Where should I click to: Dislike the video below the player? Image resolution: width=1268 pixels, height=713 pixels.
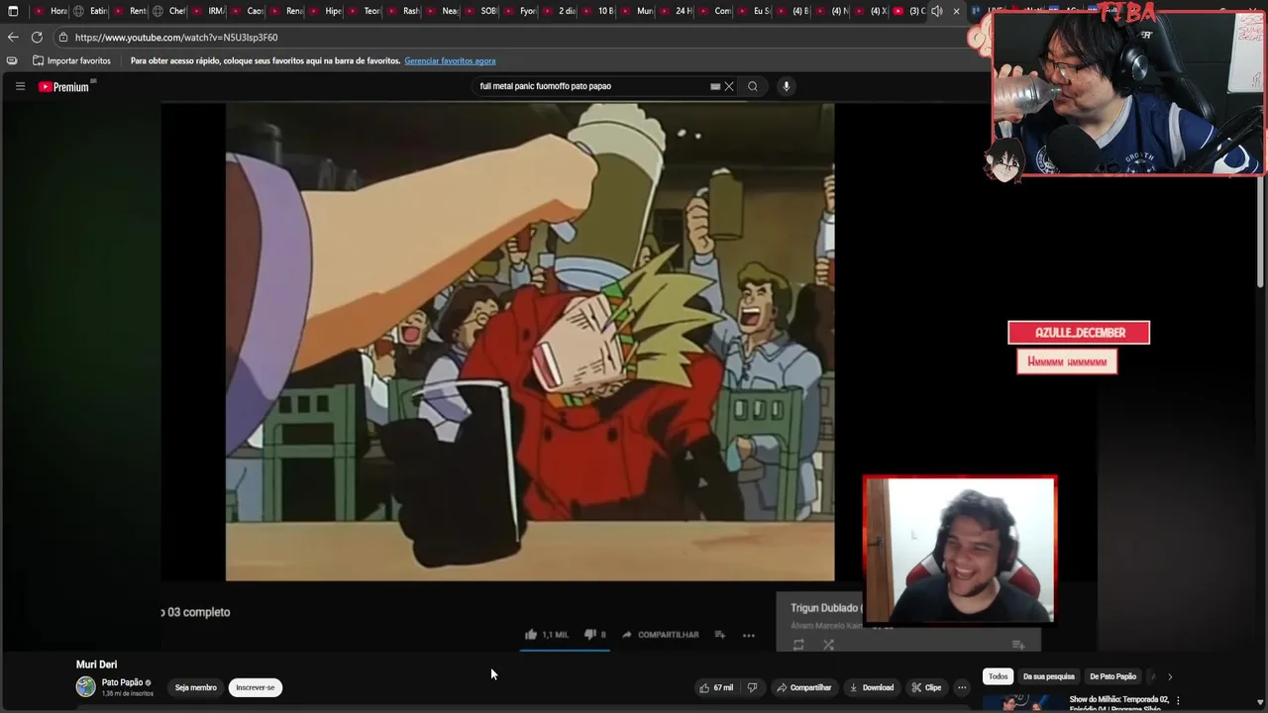pyautogui.click(x=752, y=687)
